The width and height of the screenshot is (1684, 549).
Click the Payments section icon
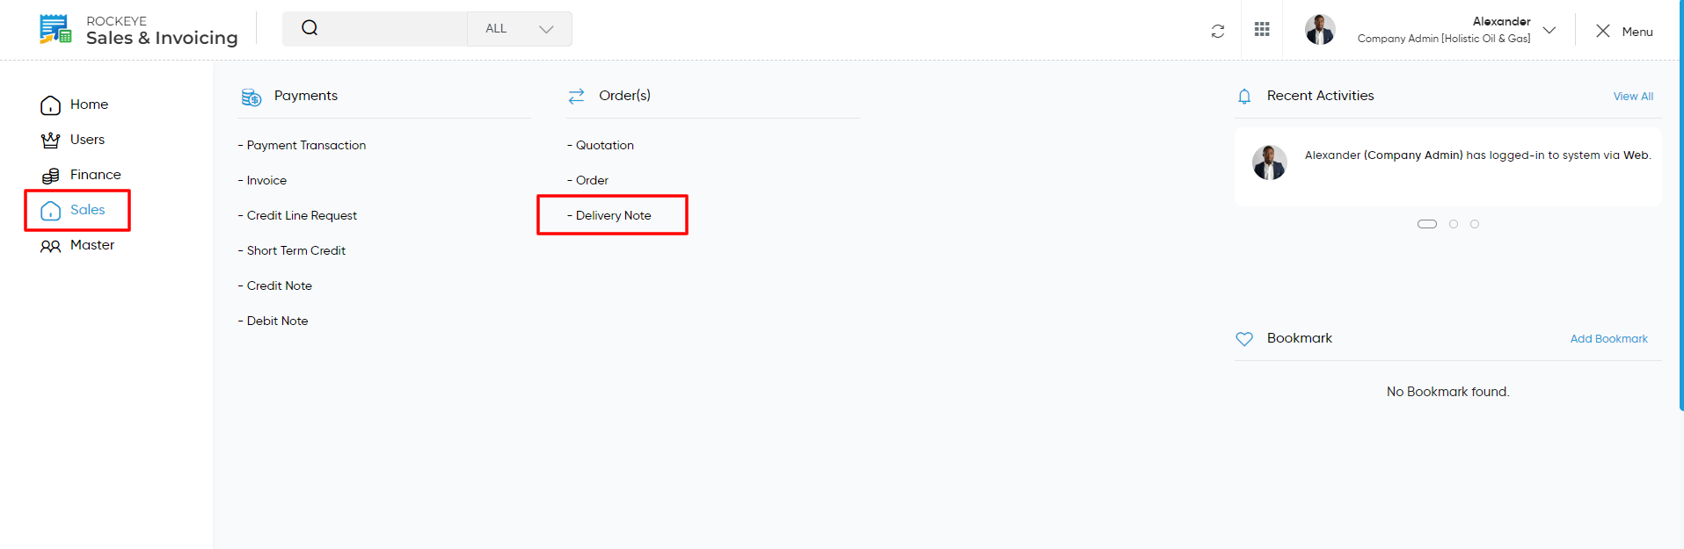[252, 97]
